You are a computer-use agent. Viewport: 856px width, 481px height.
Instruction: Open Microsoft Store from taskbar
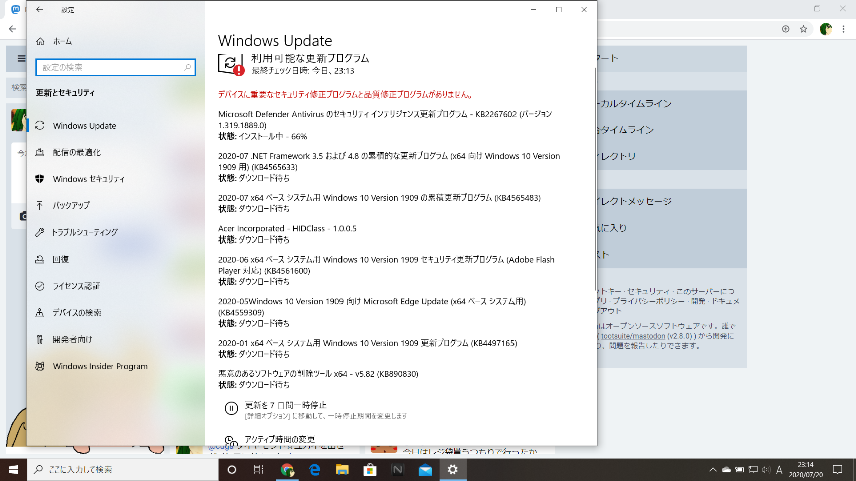(370, 470)
